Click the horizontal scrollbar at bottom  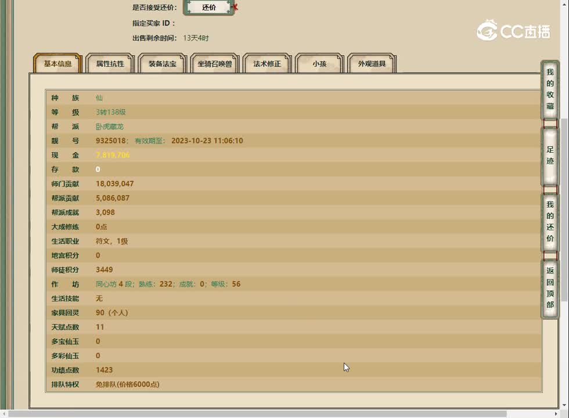tap(255, 414)
